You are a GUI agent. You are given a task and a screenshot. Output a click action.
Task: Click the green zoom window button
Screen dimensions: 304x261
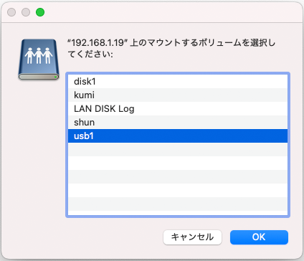(40, 12)
